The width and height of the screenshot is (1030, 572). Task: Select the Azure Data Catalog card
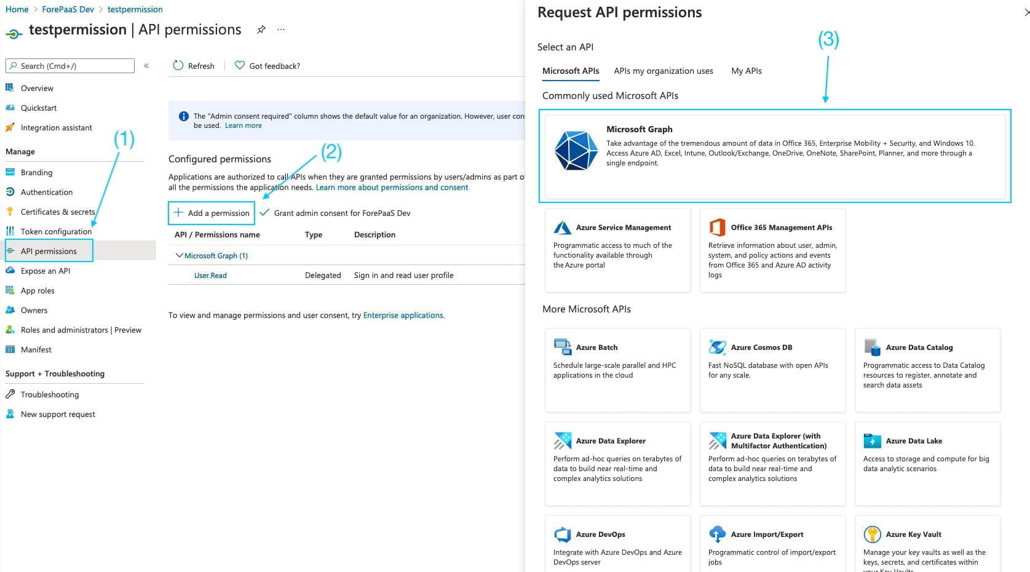[927, 370]
